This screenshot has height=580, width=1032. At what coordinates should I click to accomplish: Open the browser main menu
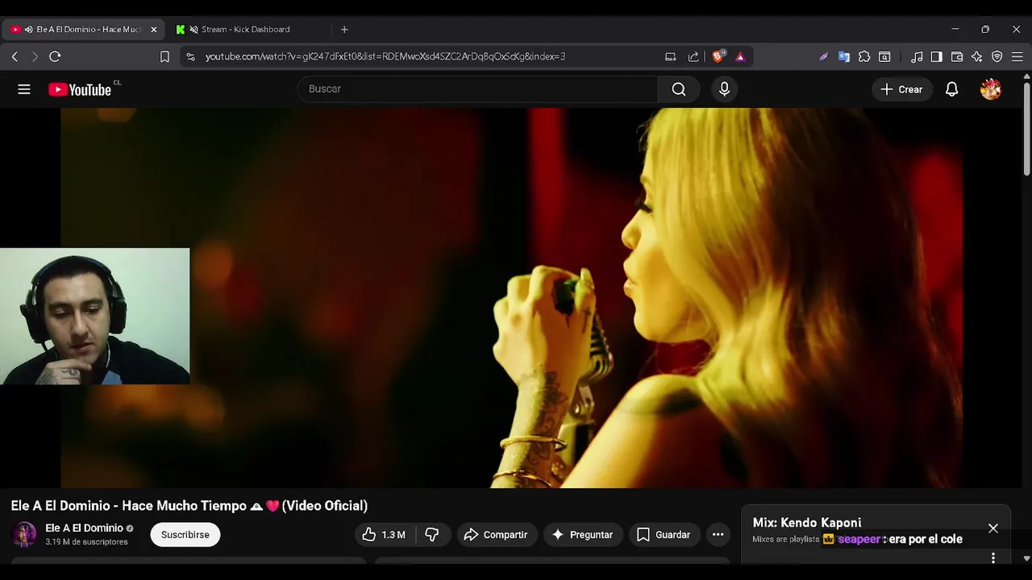[x=1017, y=56]
